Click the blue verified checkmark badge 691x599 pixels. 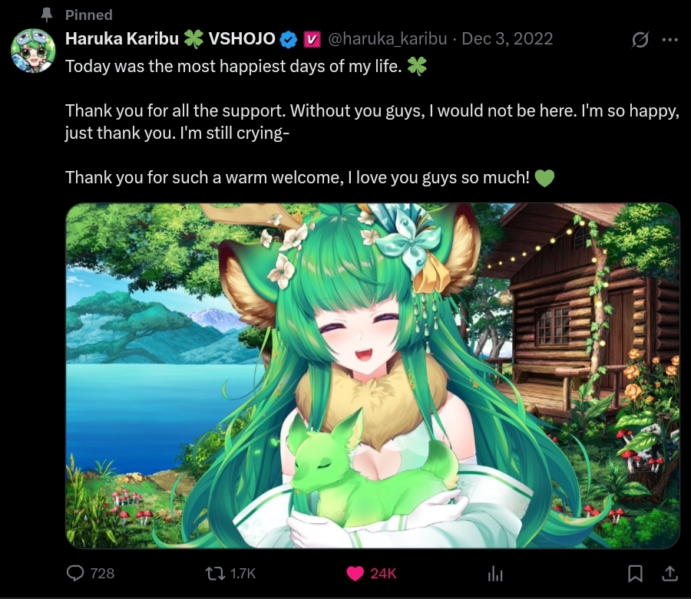289,40
